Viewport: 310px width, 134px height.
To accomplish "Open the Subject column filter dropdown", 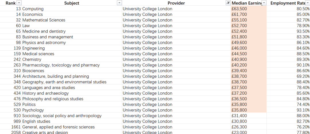I will (119, 3).
